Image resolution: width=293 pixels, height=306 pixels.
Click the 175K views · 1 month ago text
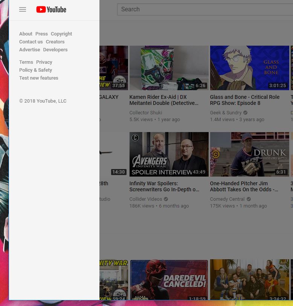click(238, 206)
